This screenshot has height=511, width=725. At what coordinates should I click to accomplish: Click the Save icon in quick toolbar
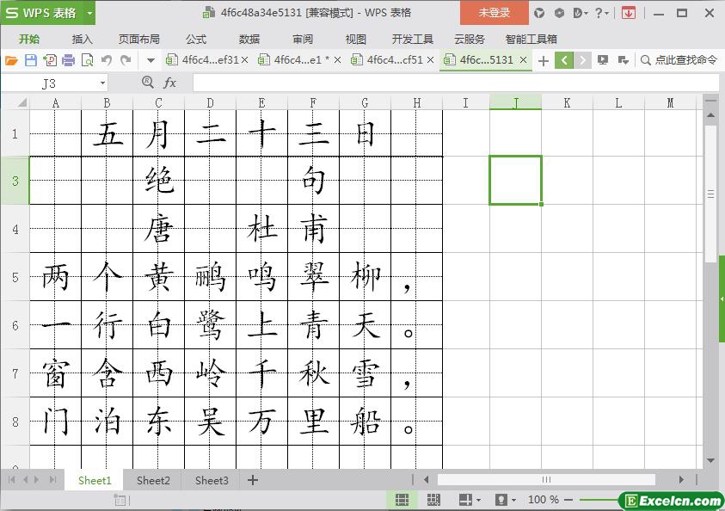[x=30, y=60]
